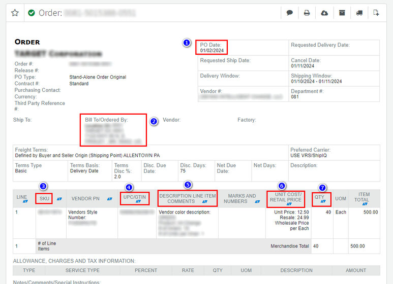Click Vendor color description text
The width and height of the screenshot is (393, 284).
pyautogui.click(x=185, y=212)
